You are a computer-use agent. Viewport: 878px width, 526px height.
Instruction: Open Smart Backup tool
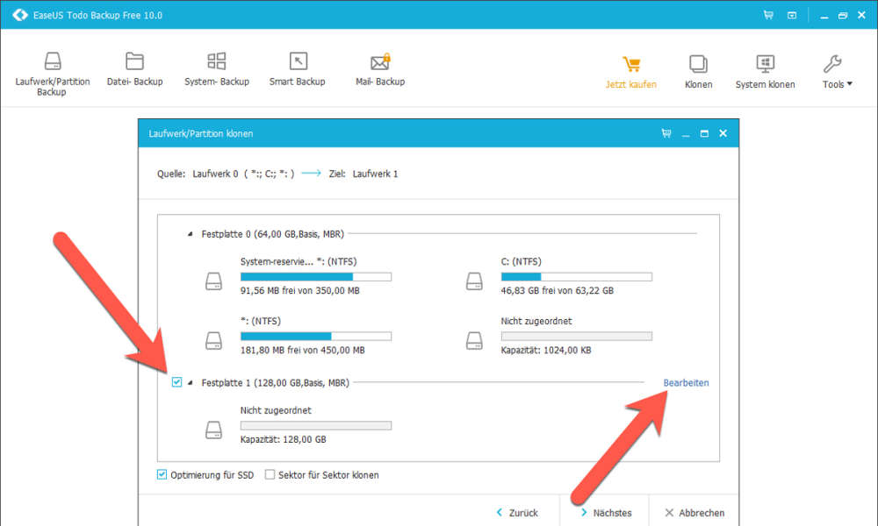pyautogui.click(x=298, y=69)
